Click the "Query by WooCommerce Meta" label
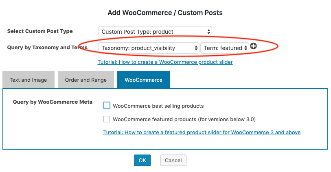Screen dimensions: 331x172 tap(53, 102)
